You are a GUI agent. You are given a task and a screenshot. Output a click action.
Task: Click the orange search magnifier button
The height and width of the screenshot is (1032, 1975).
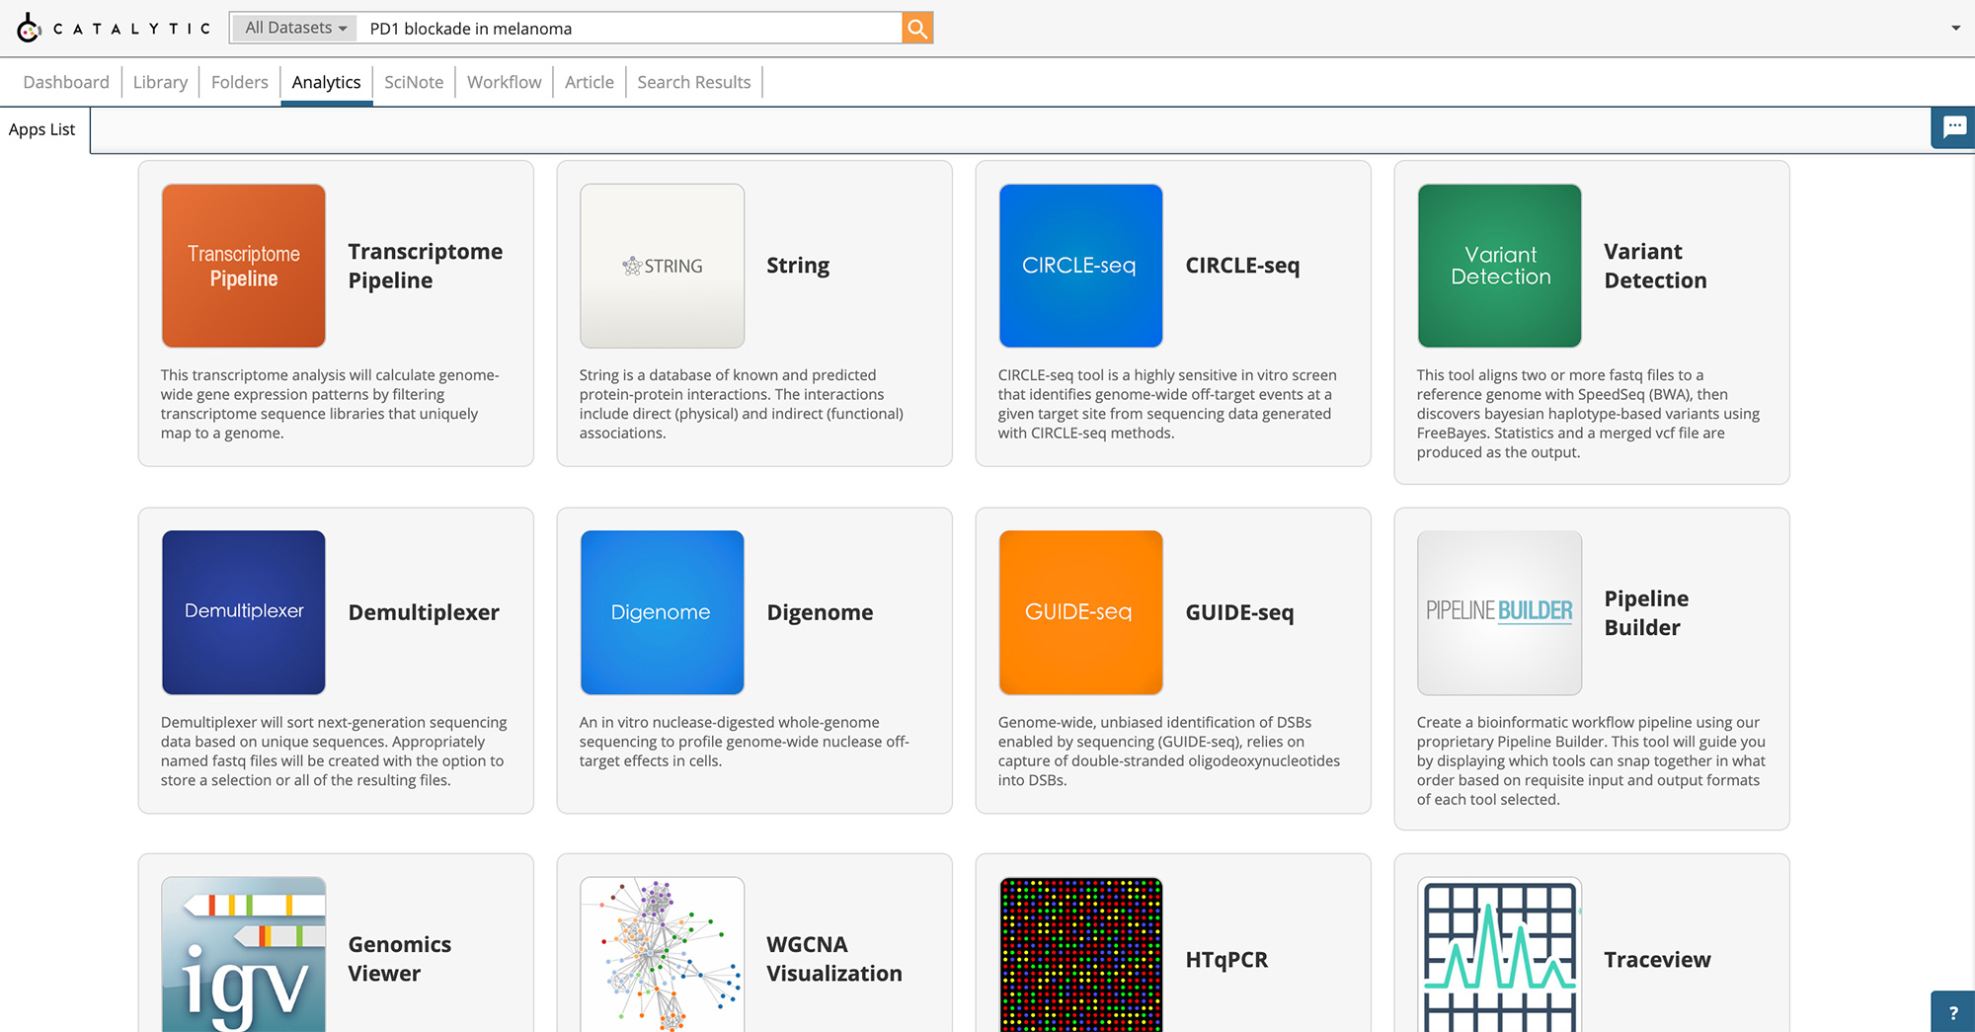917,29
